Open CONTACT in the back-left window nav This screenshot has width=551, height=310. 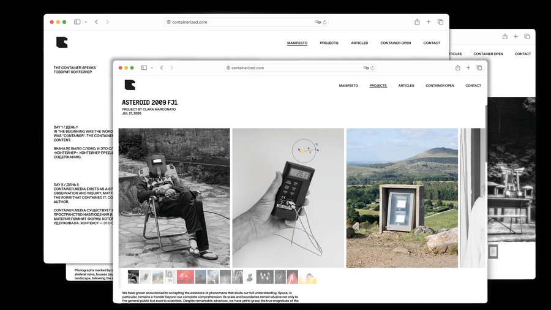tap(432, 43)
